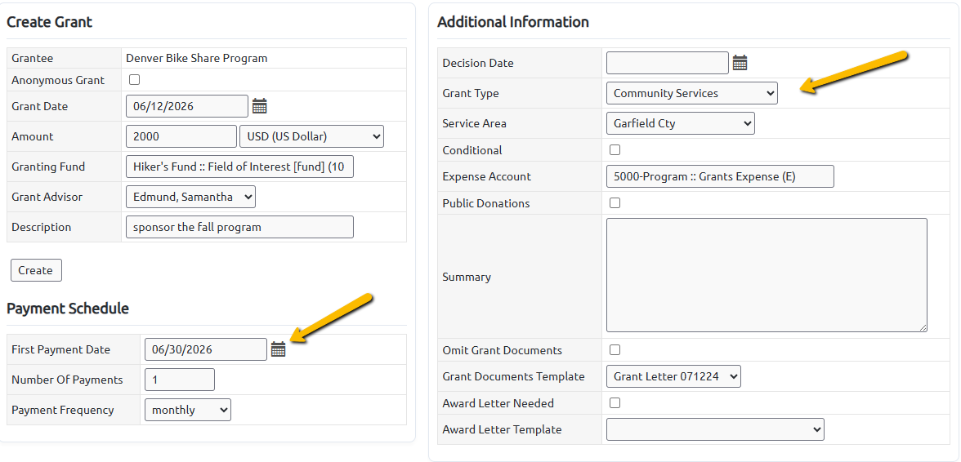
Task: Open the Award Letter Template dropdown
Action: tap(715, 429)
